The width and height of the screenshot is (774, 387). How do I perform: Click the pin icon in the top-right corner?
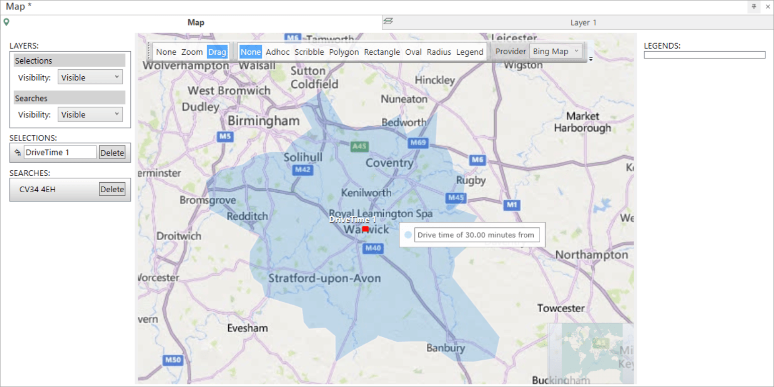754,7
